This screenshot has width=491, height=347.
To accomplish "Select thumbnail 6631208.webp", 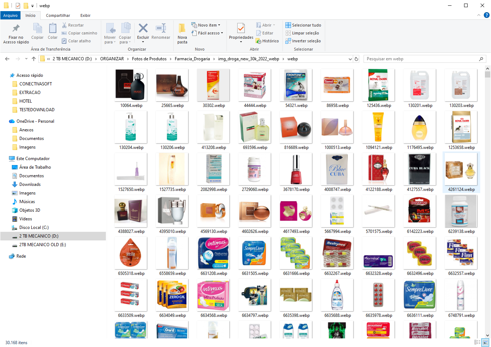I will [214, 257].
